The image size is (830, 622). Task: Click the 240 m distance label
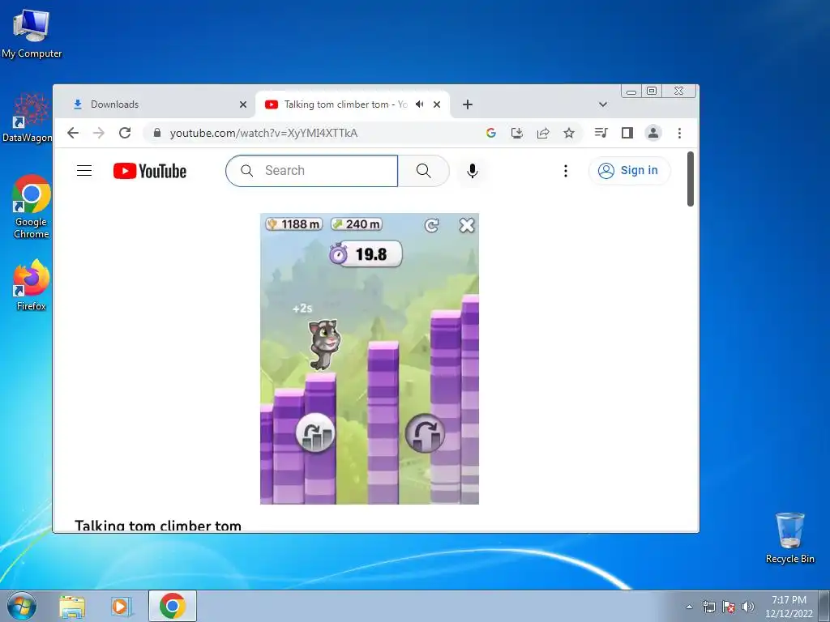tap(357, 224)
